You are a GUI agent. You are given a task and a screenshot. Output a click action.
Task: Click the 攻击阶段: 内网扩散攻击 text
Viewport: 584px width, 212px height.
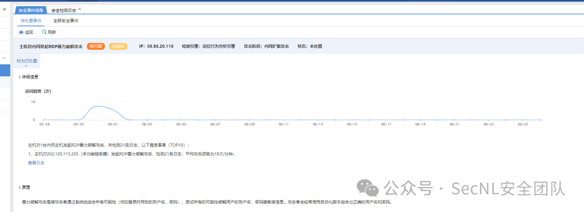point(266,47)
